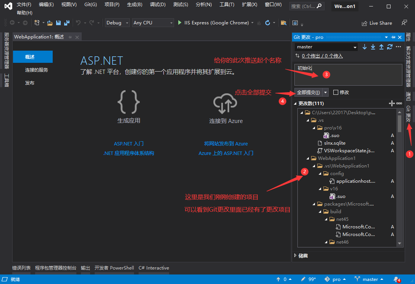Switch to the 错误列表 tab
This screenshot has width=415, height=284.
21,268
